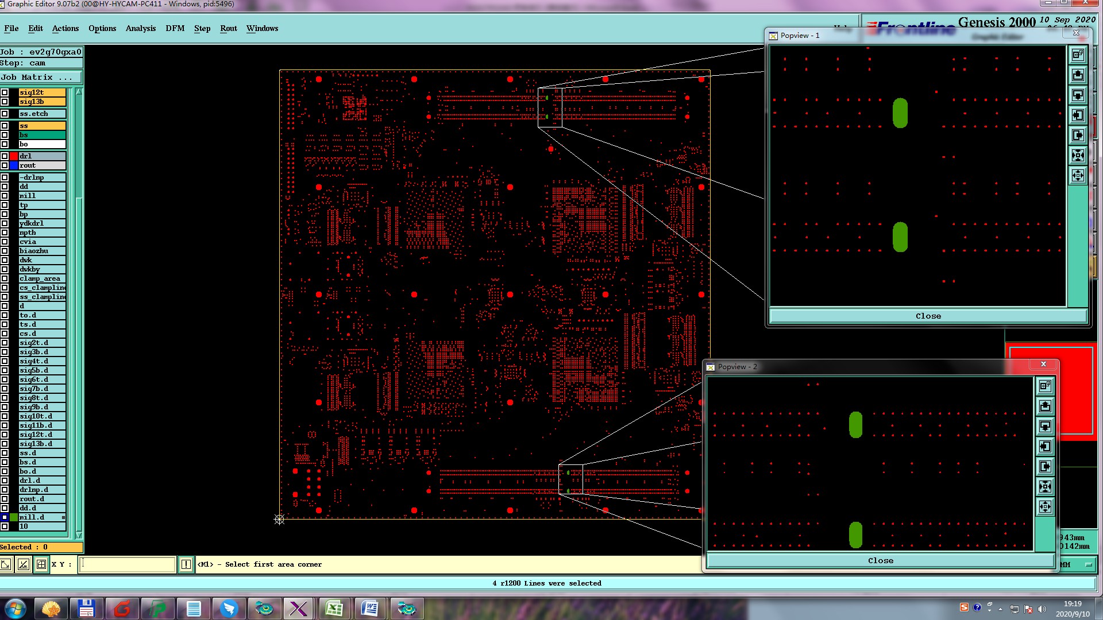Open the File menu
The width and height of the screenshot is (1103, 620).
click(11, 28)
